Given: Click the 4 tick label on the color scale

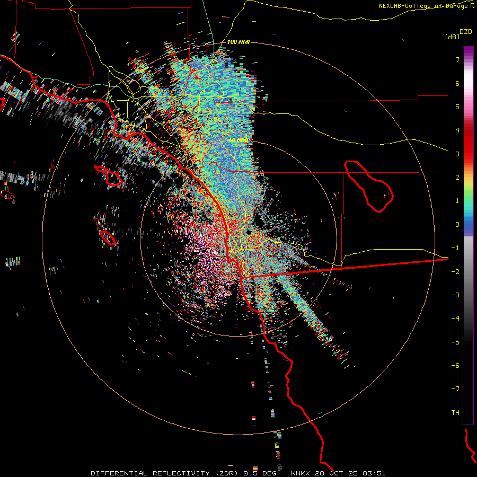Looking at the screenshot, I should coord(457,130).
